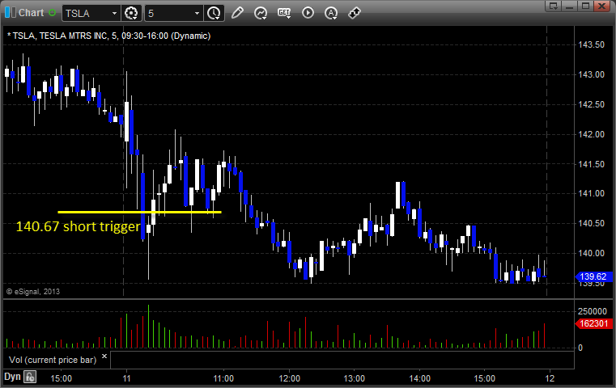The height and width of the screenshot is (388, 616).
Task: Click the left 15:00 time axis label
Action: tap(62, 378)
